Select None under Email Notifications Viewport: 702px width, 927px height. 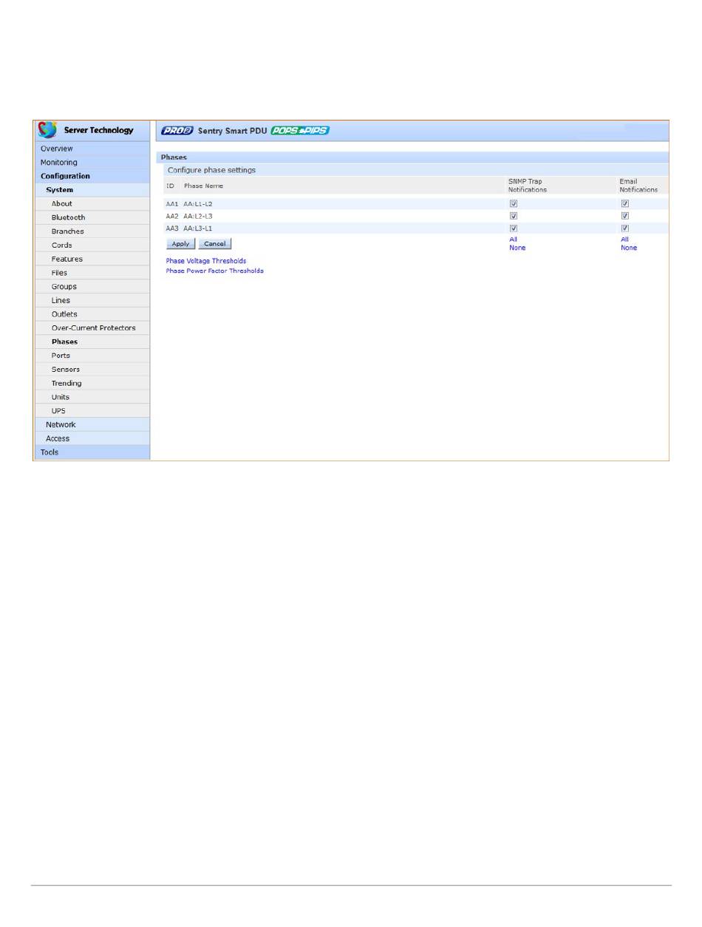(628, 248)
